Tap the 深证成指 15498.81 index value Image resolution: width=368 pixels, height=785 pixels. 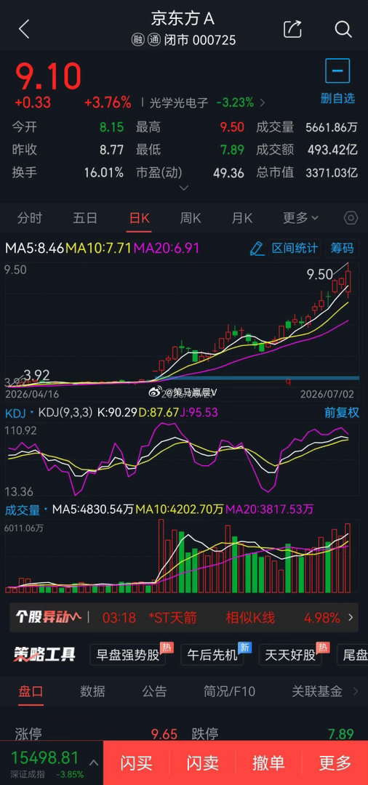click(x=45, y=757)
